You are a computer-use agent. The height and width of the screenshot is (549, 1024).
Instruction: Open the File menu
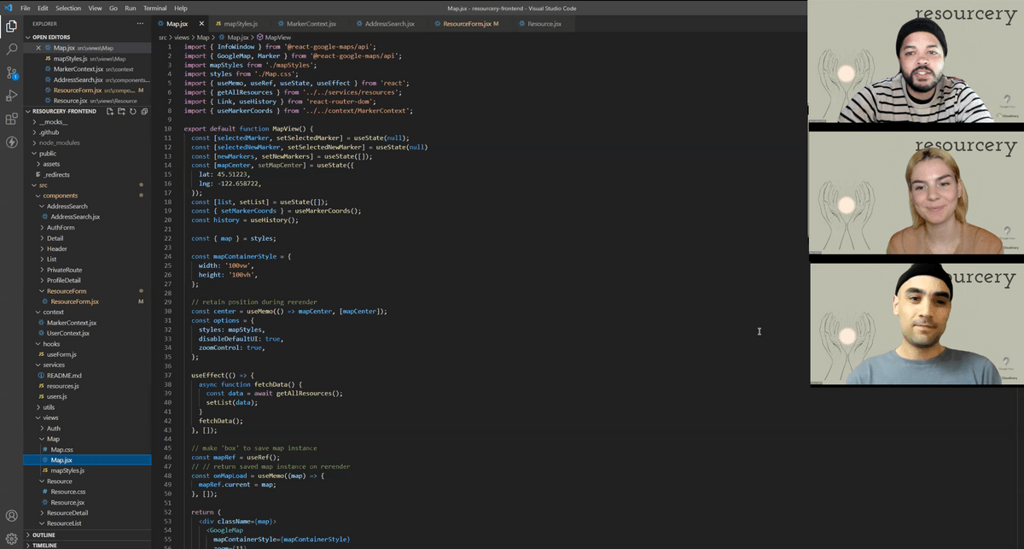click(26, 8)
